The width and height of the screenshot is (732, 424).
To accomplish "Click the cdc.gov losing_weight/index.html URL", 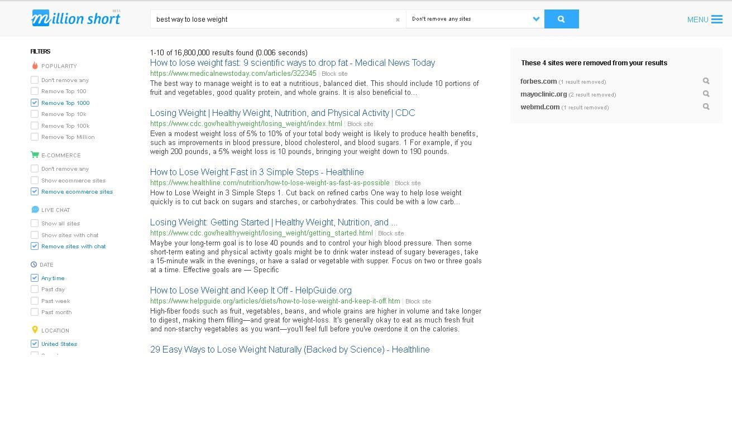I will [246, 124].
